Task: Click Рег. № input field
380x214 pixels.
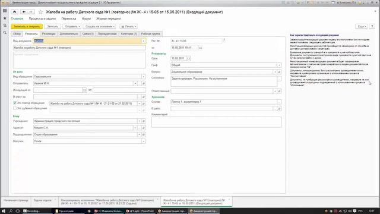Action: click(x=196, y=41)
